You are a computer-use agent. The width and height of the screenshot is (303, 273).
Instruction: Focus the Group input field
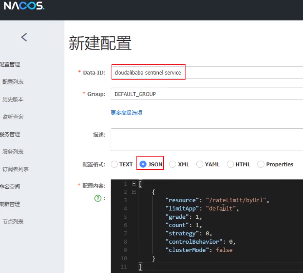[207, 94]
